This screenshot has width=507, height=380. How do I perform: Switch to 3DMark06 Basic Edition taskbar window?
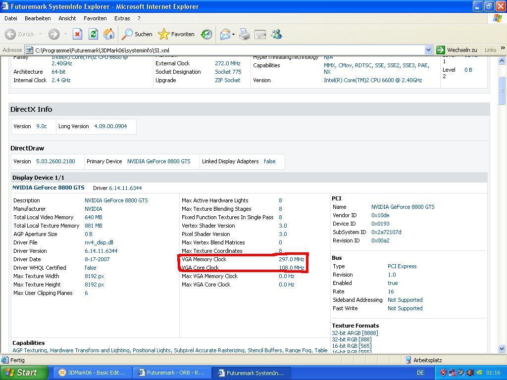(92, 373)
